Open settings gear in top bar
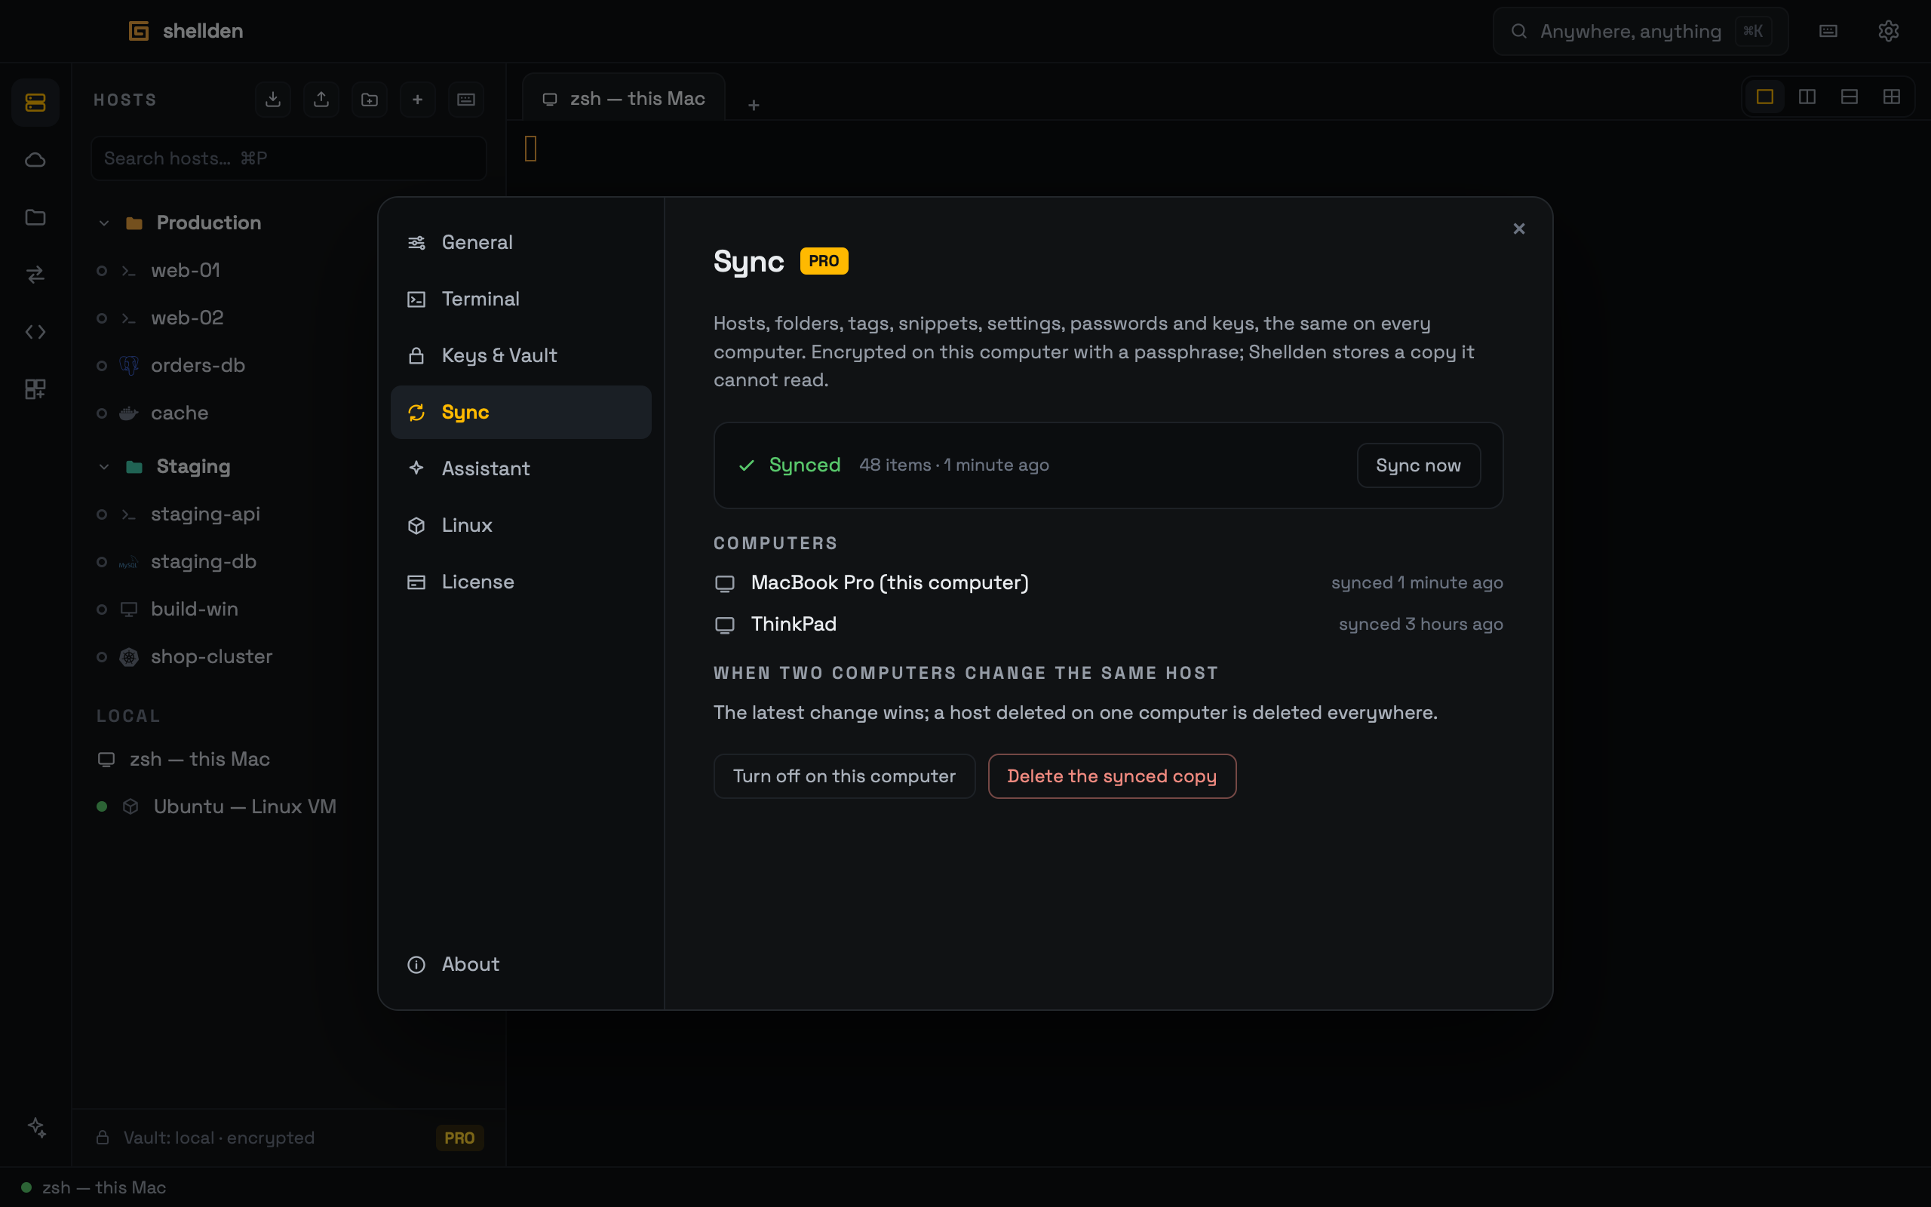 click(1888, 31)
